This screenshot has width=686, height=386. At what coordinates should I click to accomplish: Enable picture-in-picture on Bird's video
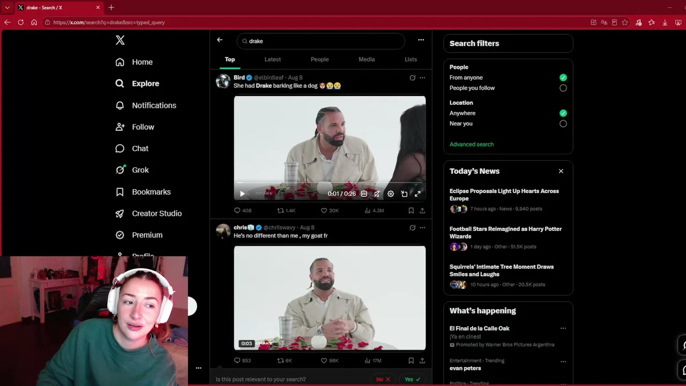404,194
